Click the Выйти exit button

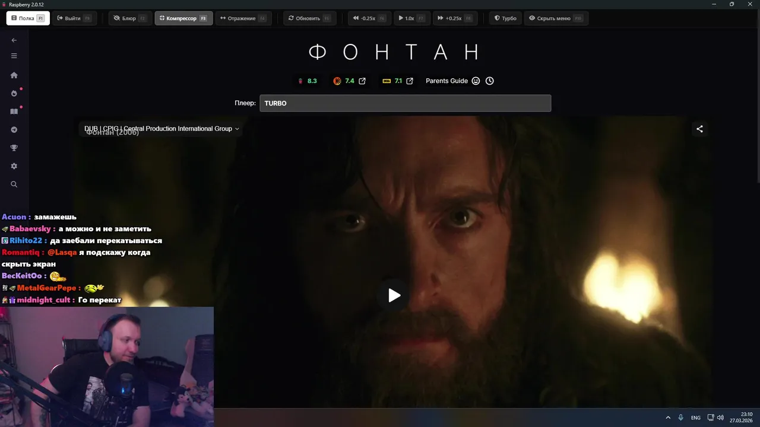[x=74, y=18]
